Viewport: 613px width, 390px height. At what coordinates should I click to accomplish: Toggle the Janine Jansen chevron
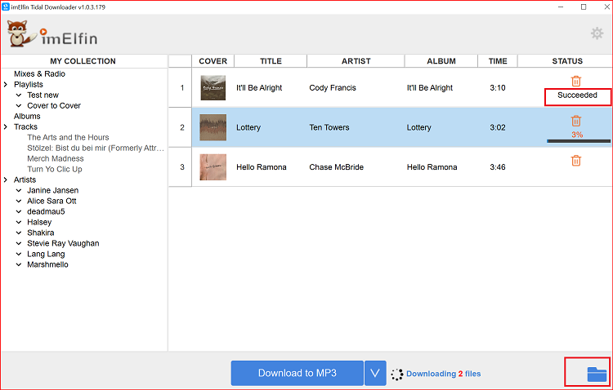(x=18, y=190)
